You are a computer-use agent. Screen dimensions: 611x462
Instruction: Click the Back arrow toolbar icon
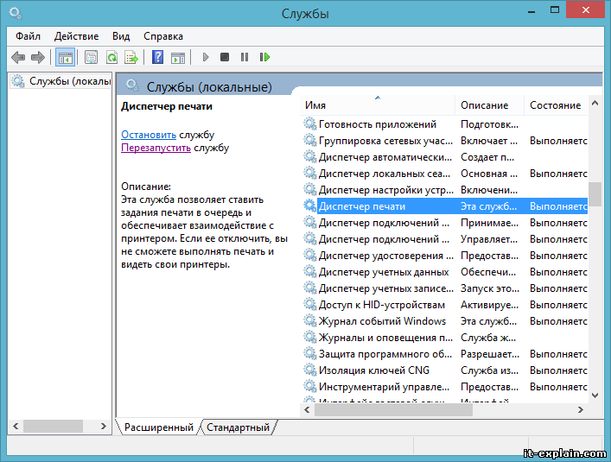(x=18, y=58)
